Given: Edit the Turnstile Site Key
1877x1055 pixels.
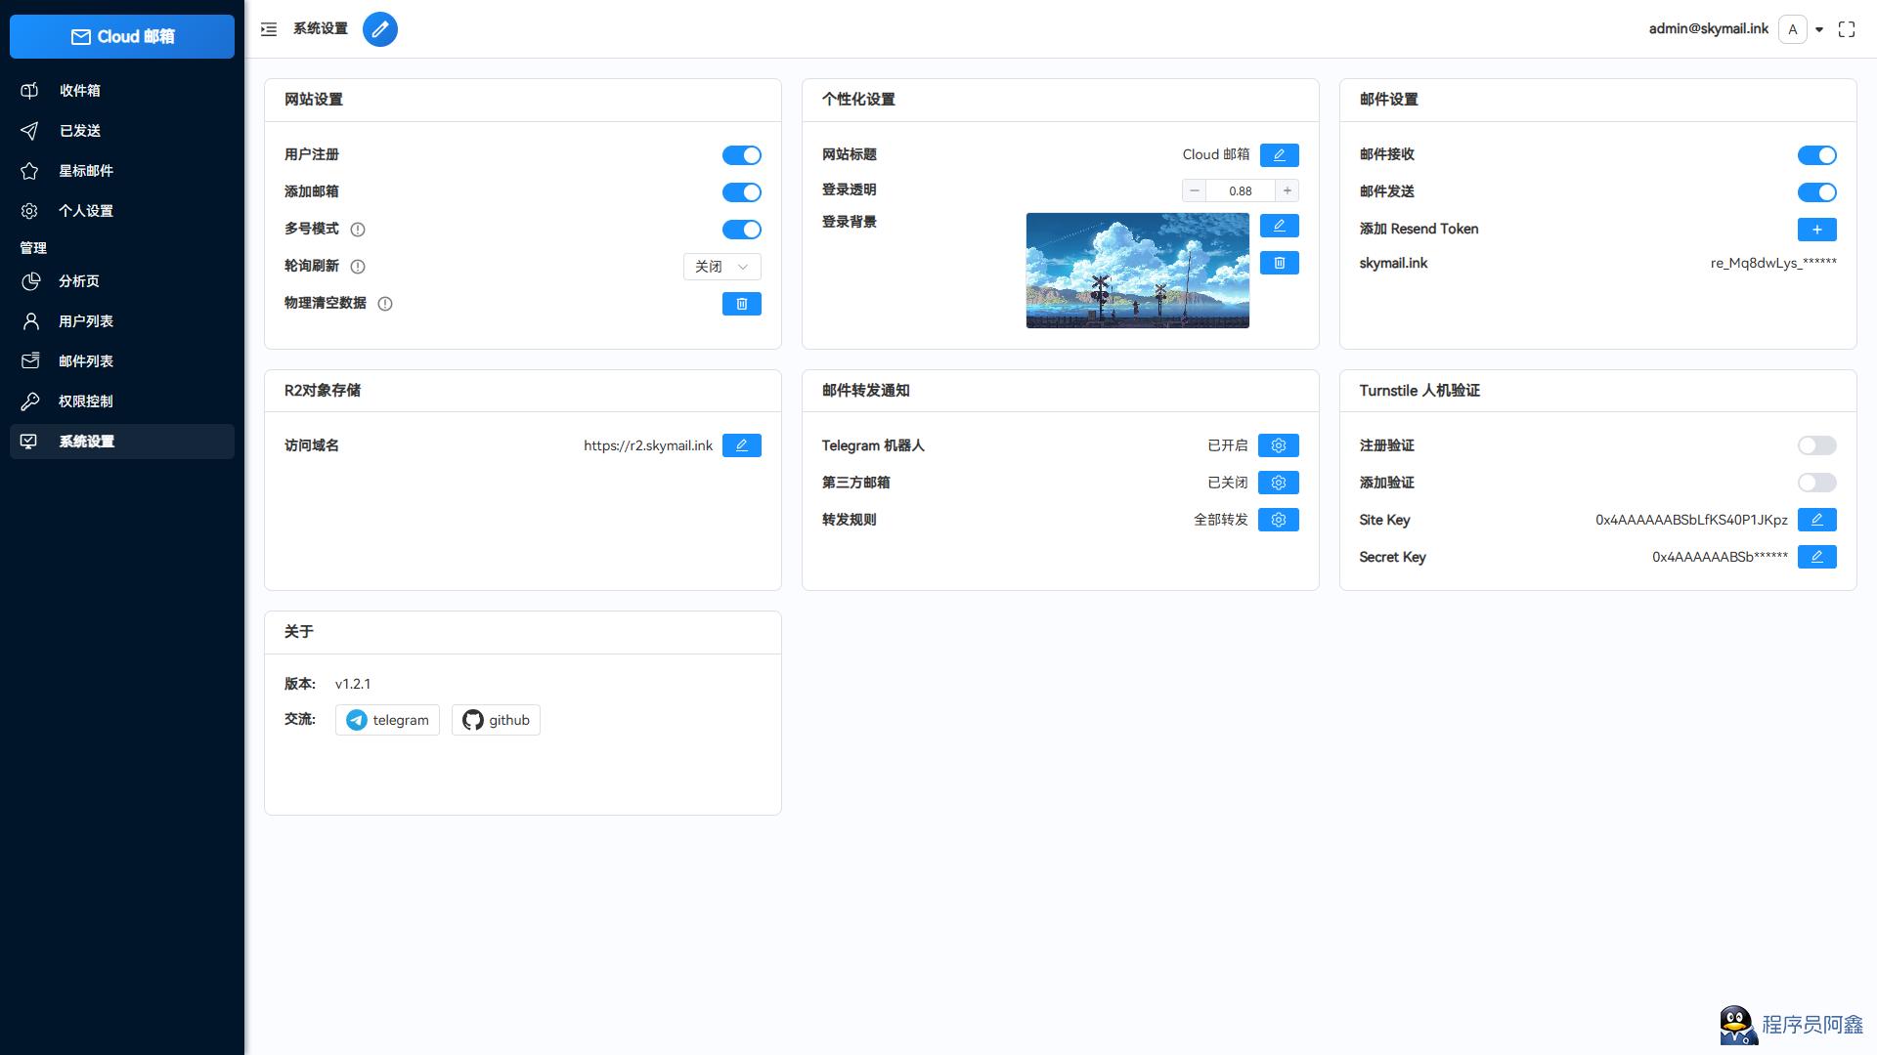Looking at the screenshot, I should pos(1816,520).
